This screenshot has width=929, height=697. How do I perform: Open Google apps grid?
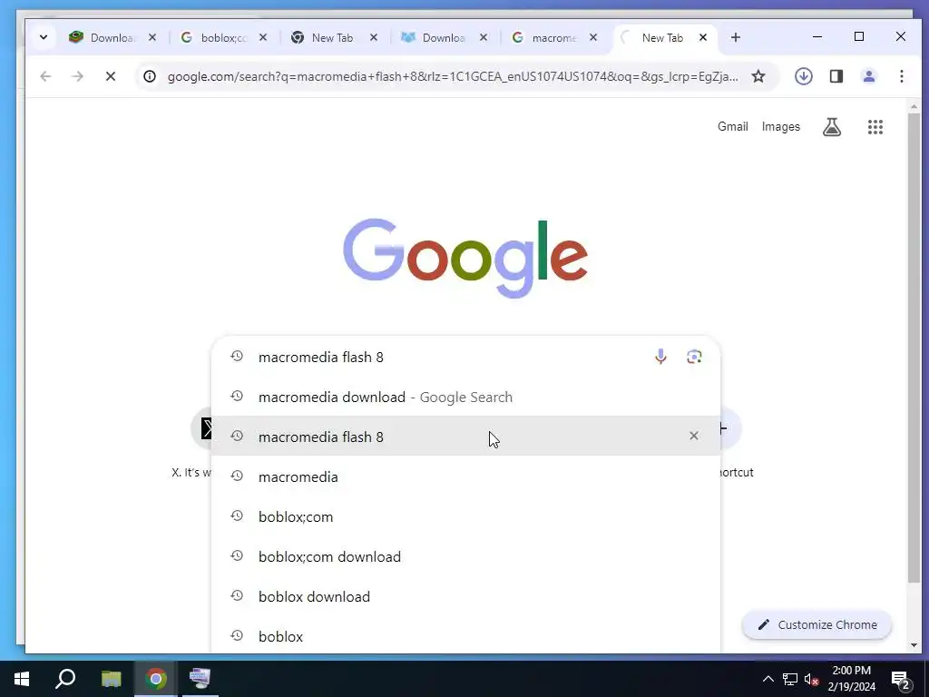(875, 126)
